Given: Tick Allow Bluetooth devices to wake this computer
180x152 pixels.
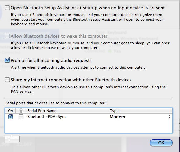Looking at the screenshot, I should tap(7, 36).
